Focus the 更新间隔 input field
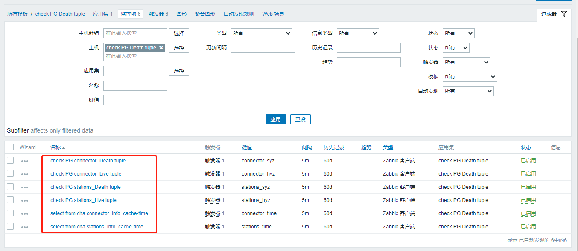This screenshot has width=578, height=251. [263, 48]
